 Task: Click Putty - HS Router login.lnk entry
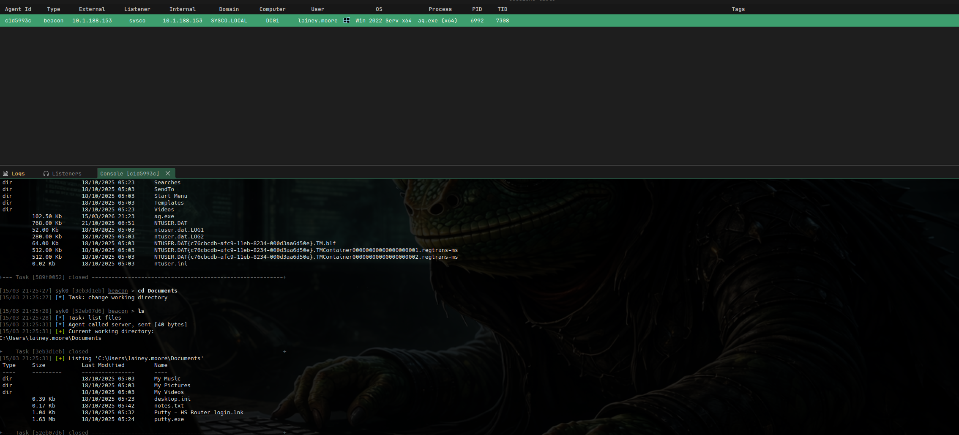tap(199, 413)
